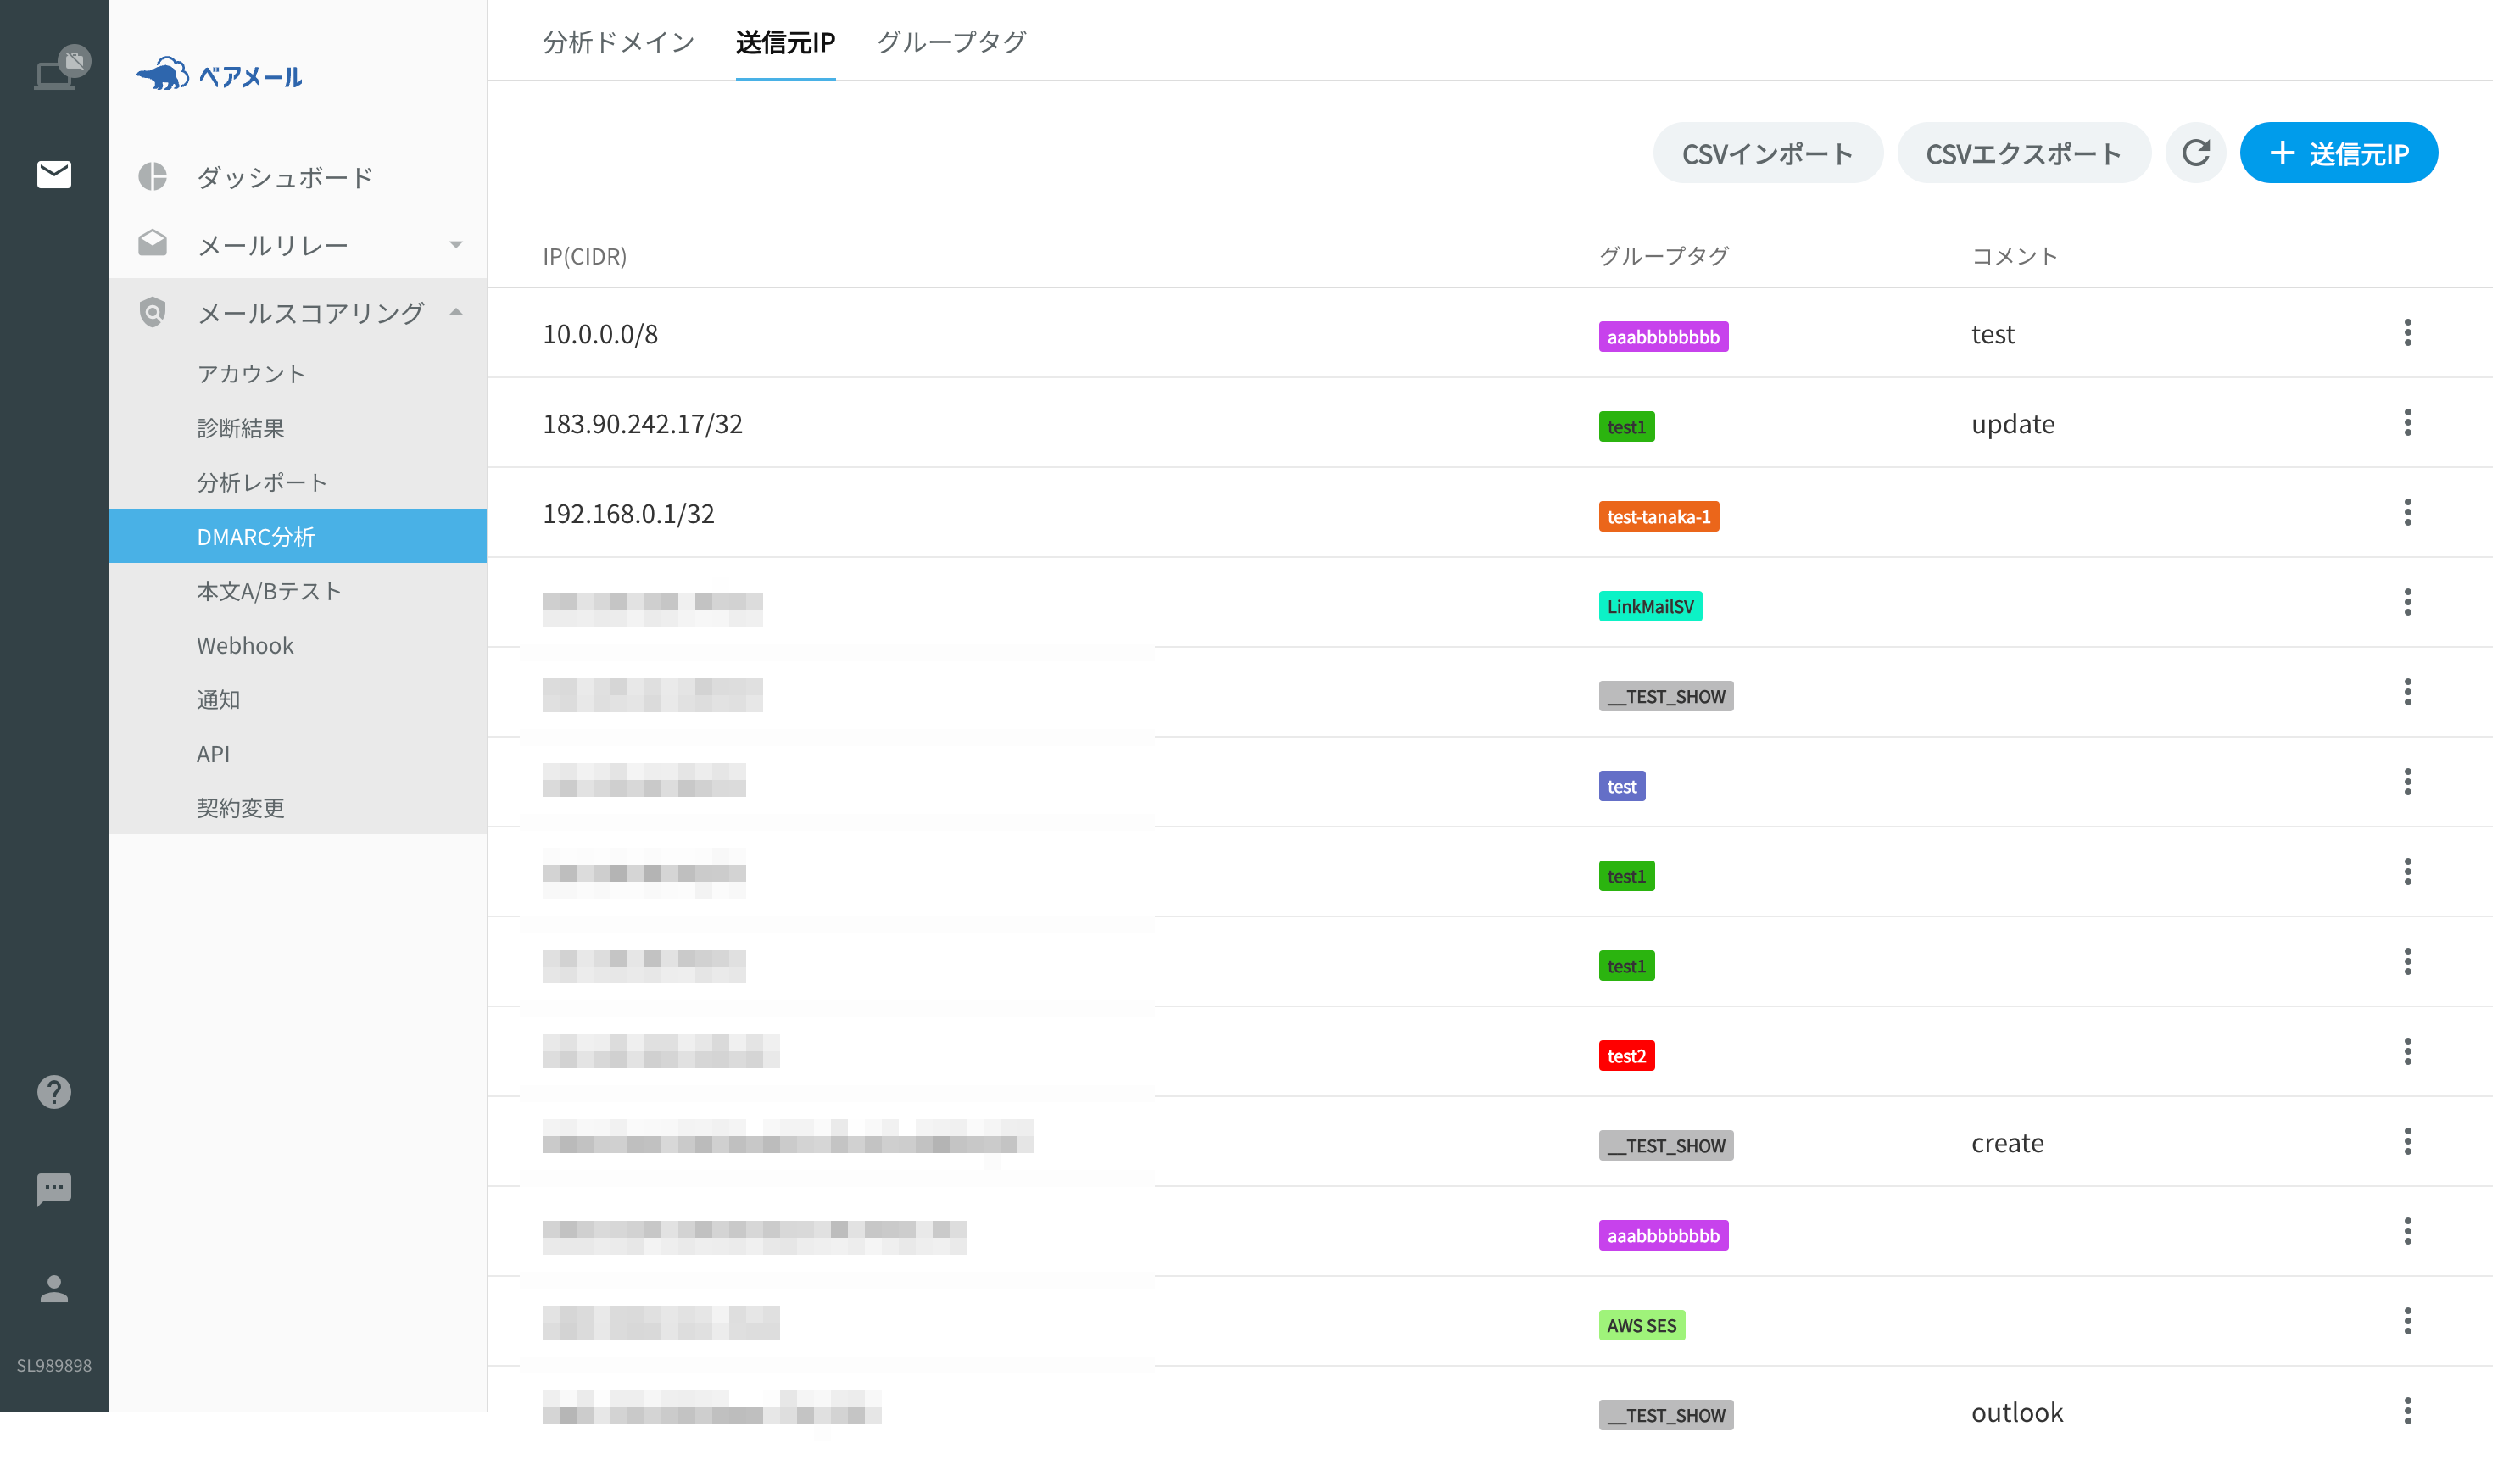
Task: Click the CSVインポート button
Action: pyautogui.click(x=1768, y=153)
